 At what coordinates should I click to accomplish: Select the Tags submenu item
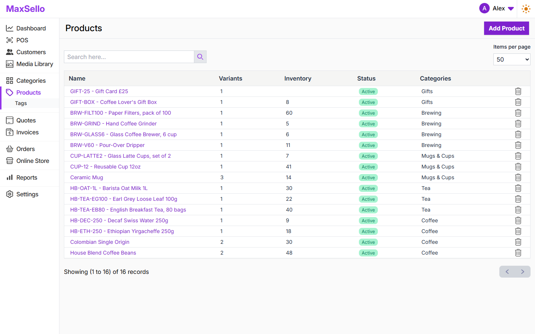click(x=21, y=103)
